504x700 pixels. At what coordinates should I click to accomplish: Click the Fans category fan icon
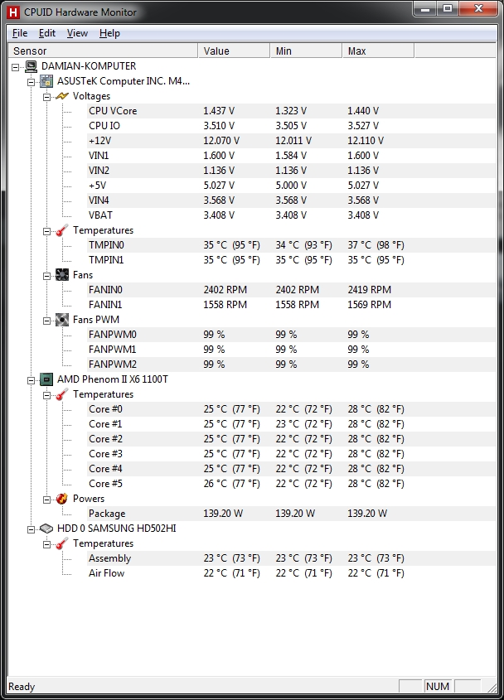(x=62, y=275)
